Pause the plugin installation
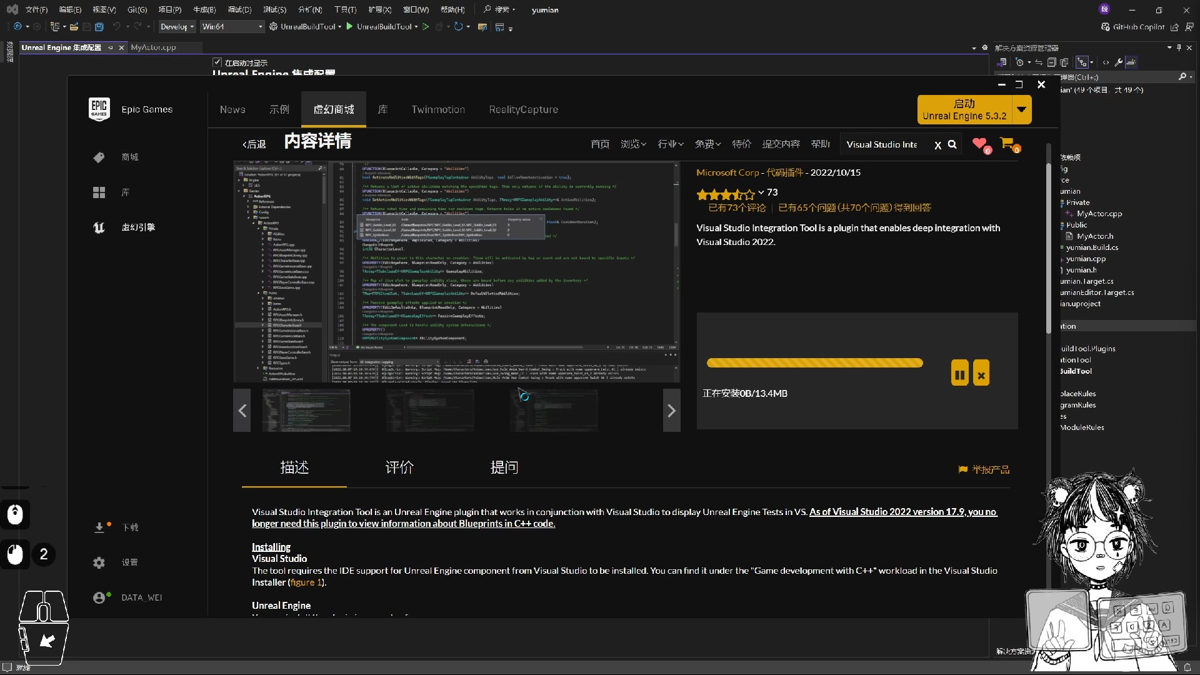This screenshot has width=1200, height=675. pyautogui.click(x=959, y=373)
